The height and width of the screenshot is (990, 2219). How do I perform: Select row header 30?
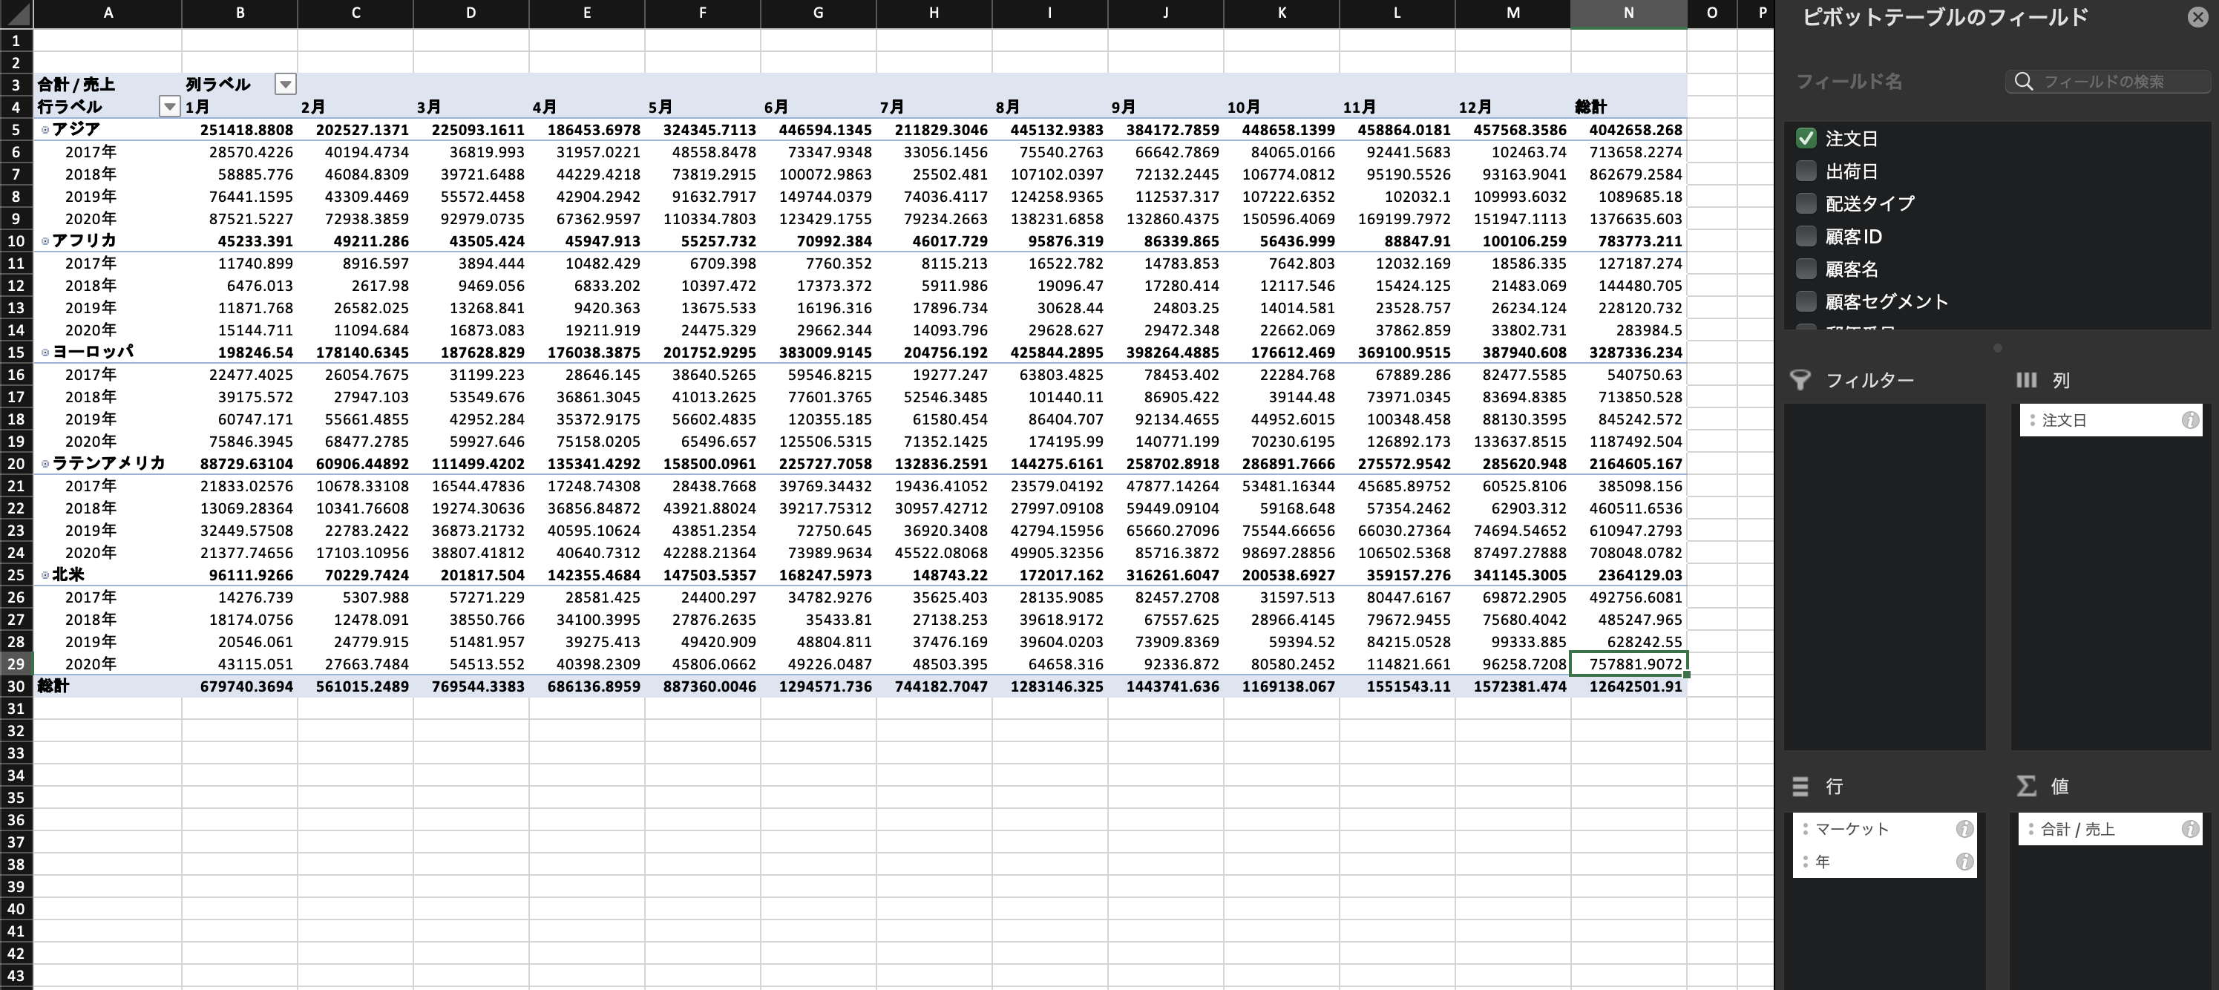click(16, 686)
